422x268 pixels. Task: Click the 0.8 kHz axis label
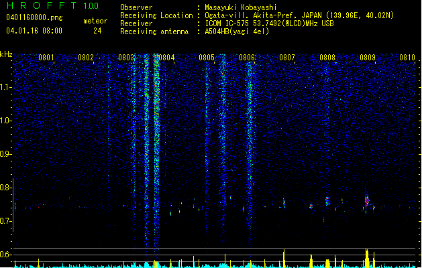click(6, 188)
